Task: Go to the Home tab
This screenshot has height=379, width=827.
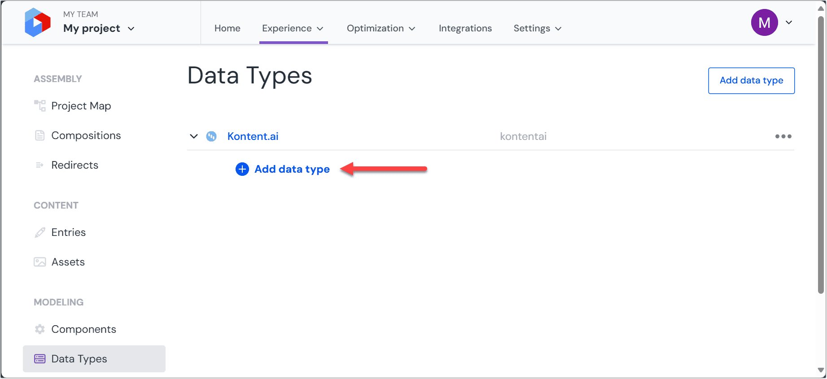Action: tap(227, 28)
